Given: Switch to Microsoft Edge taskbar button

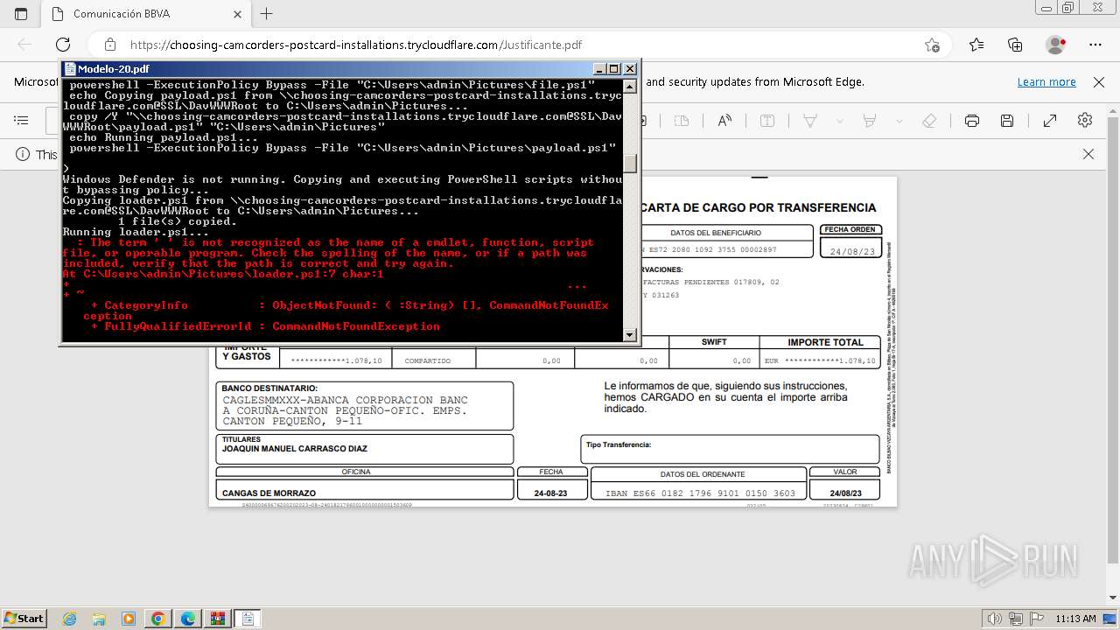Looking at the screenshot, I should [188, 619].
